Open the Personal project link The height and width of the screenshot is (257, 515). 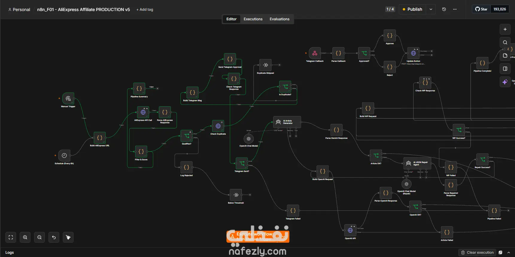pos(19,10)
